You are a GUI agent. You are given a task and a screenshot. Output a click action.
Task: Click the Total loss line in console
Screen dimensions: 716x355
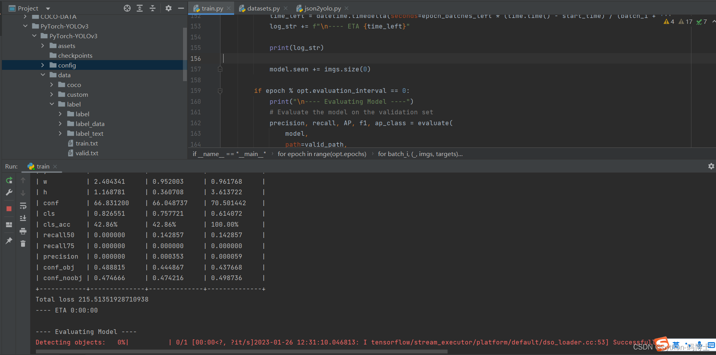click(x=92, y=300)
